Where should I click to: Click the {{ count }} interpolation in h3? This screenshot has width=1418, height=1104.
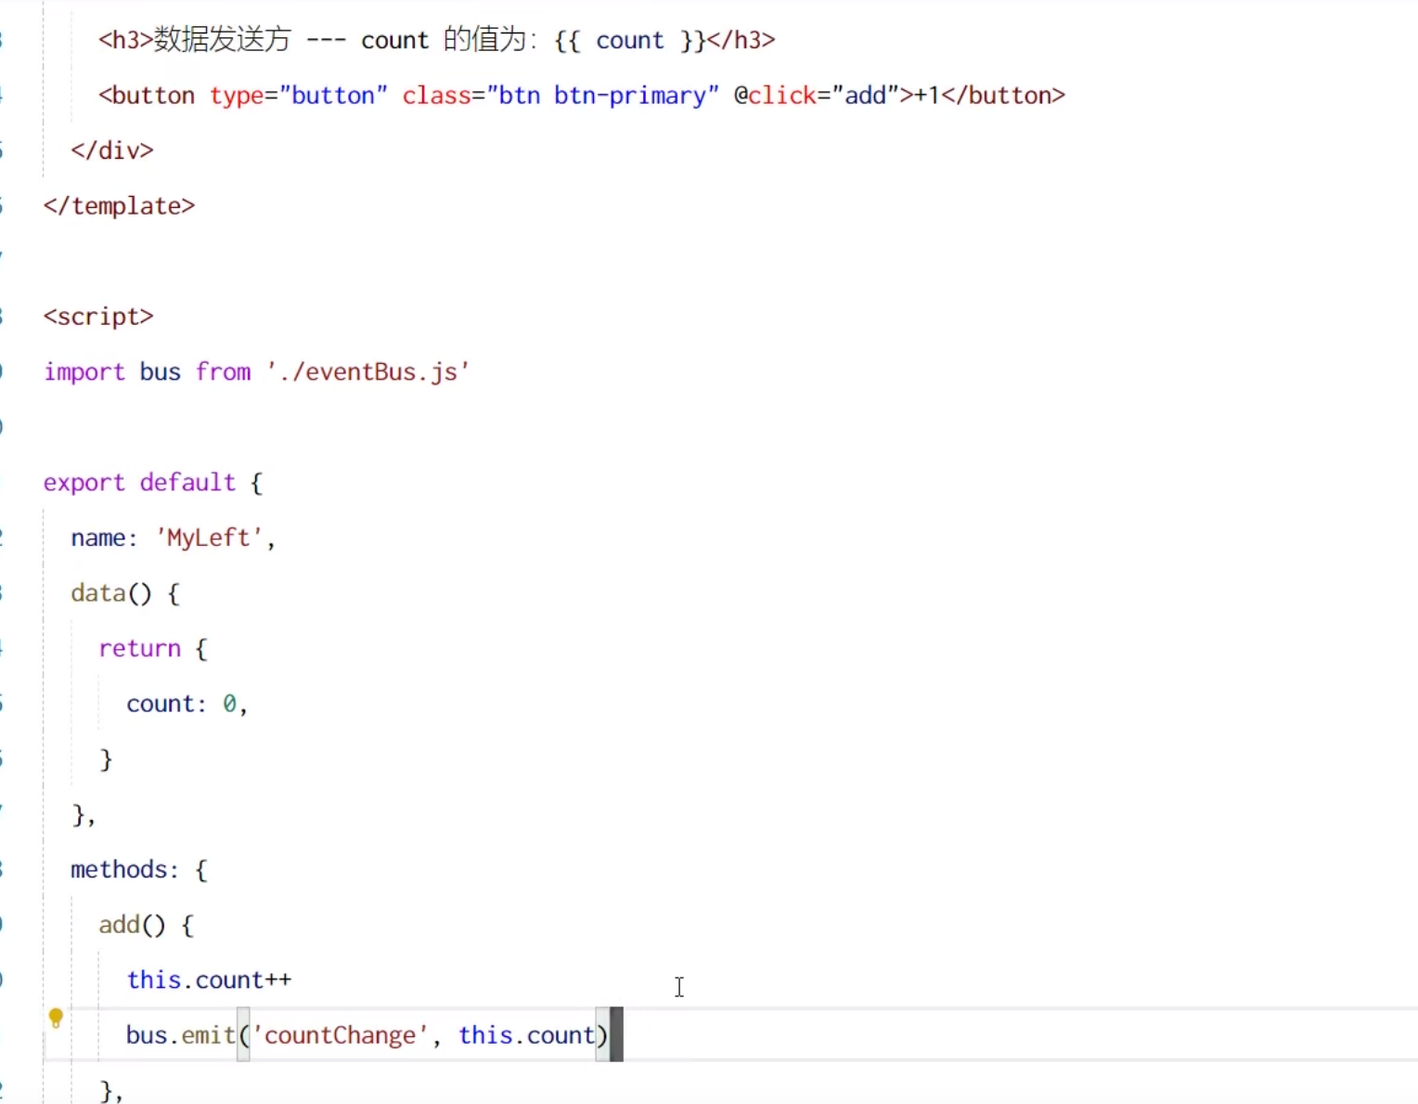(630, 40)
